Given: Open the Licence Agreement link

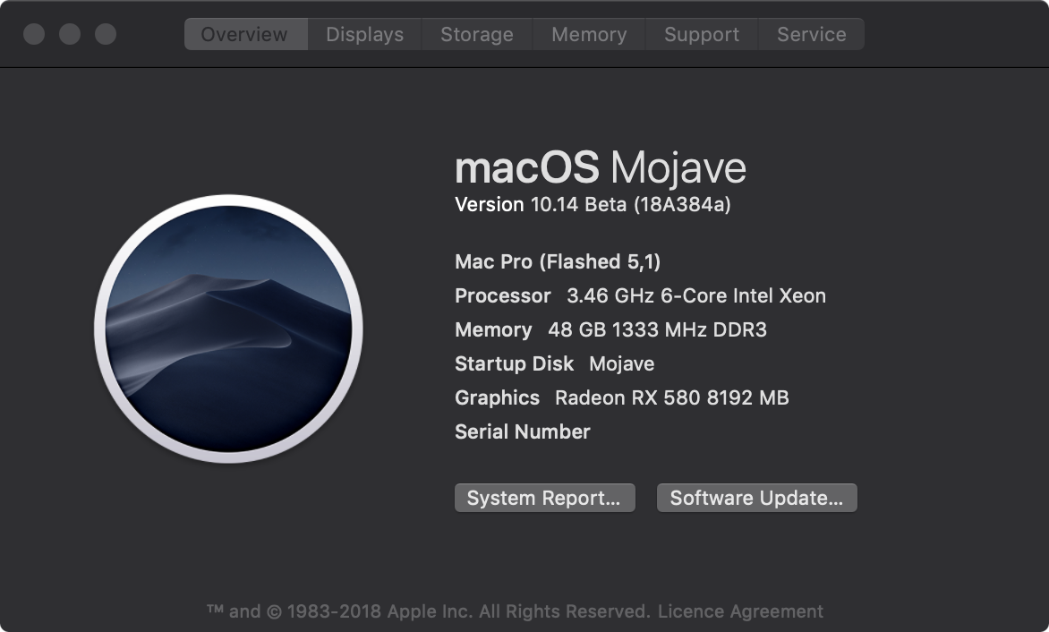Looking at the screenshot, I should tap(740, 612).
